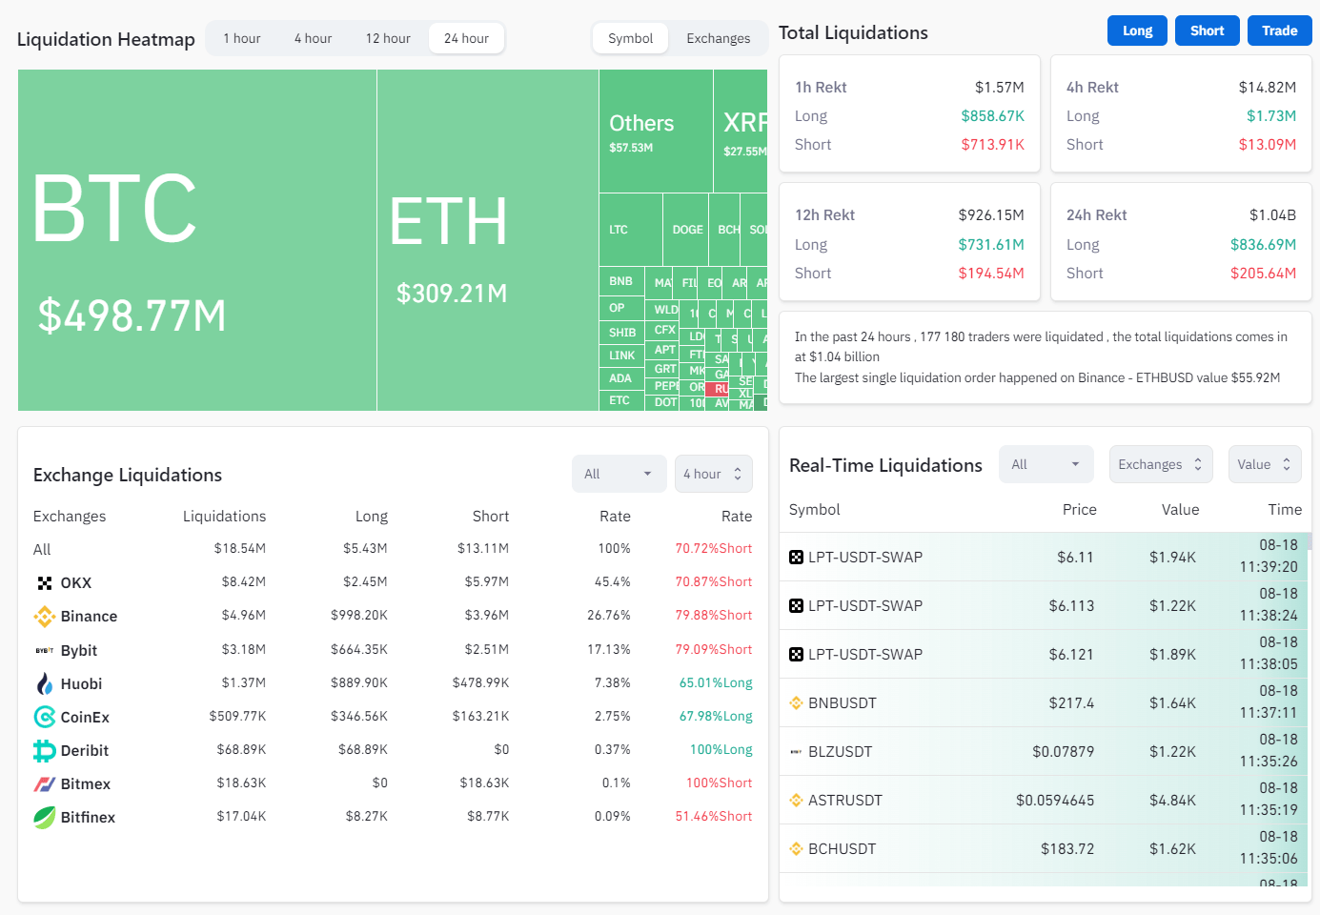Viewport: 1320px width, 915px height.
Task: Click the Others heatmap tile
Action: pyautogui.click(x=656, y=132)
